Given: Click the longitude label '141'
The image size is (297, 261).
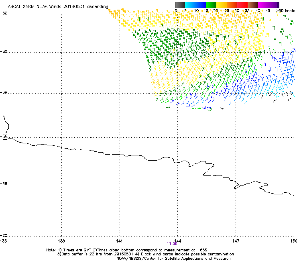Looking at the screenshot, I should (120, 241).
